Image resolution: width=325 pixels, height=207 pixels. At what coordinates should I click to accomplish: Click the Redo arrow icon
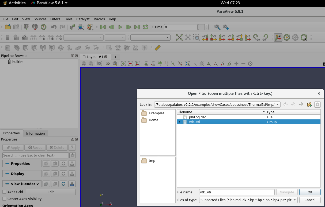point(62,27)
